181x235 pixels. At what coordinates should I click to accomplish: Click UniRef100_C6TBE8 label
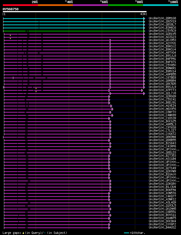162,78
